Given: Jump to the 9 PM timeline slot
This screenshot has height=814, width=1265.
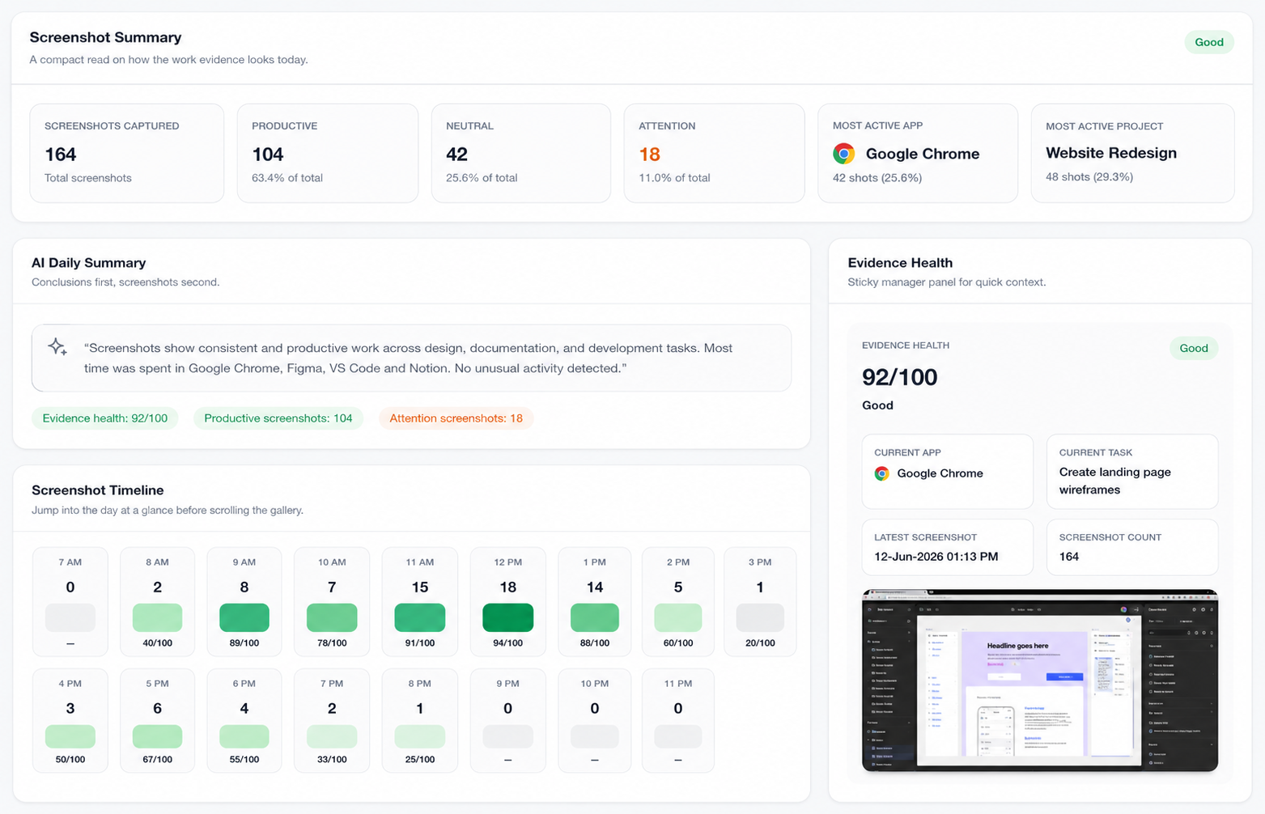Looking at the screenshot, I should tap(508, 721).
